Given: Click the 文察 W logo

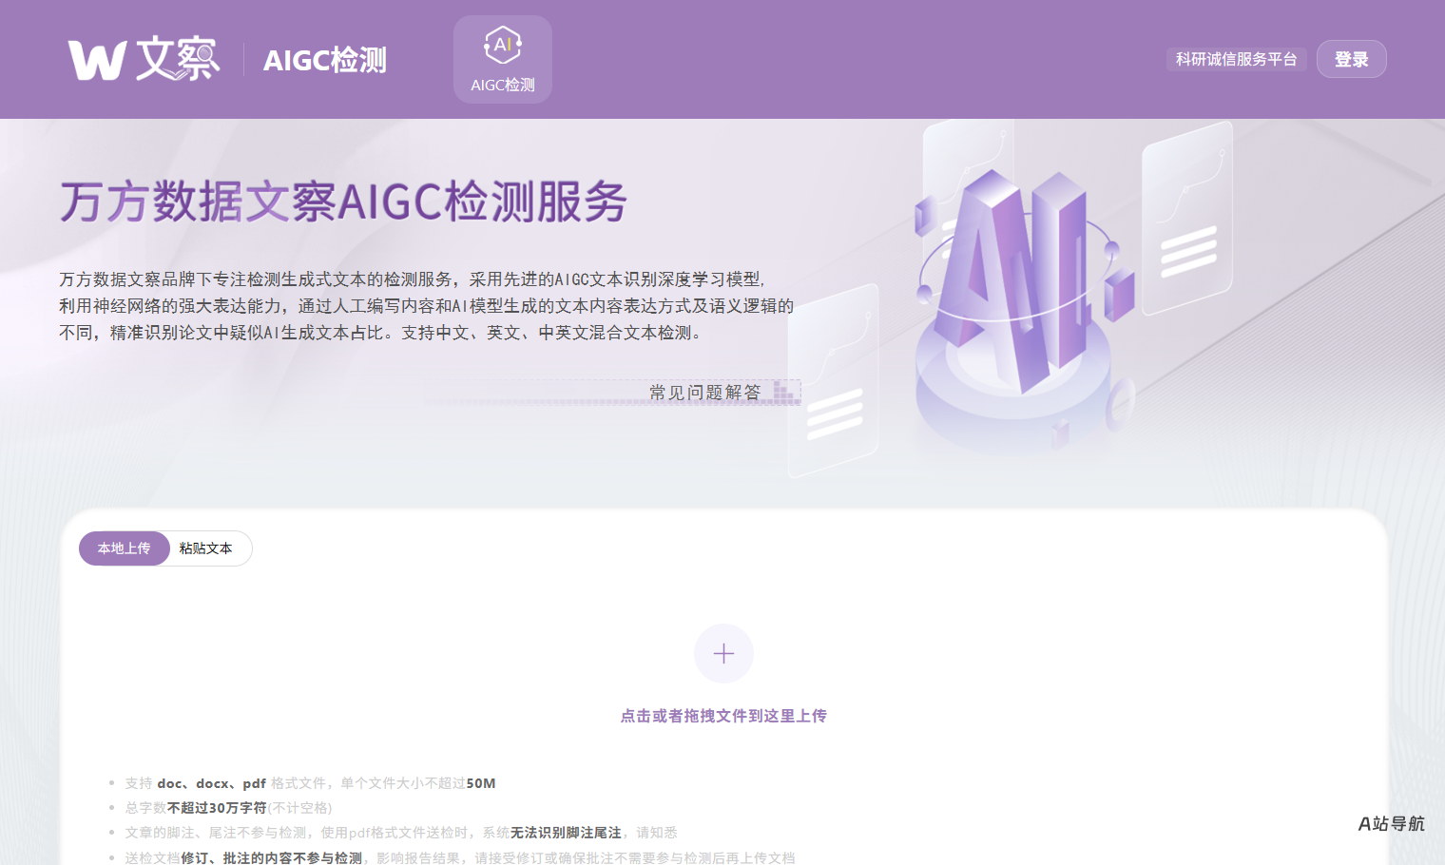Looking at the screenshot, I should point(144,59).
